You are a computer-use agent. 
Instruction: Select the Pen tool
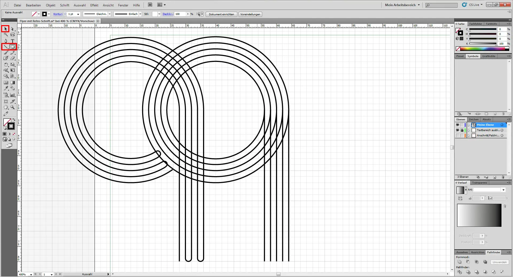[6, 41]
